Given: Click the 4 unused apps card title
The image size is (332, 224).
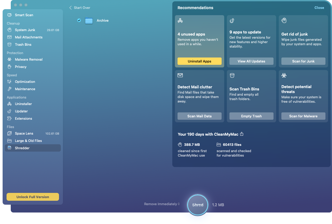Looking at the screenshot, I should click(x=191, y=34).
